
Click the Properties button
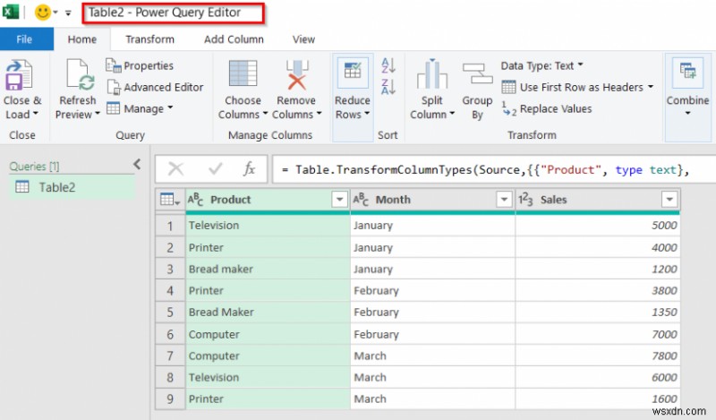[140, 65]
